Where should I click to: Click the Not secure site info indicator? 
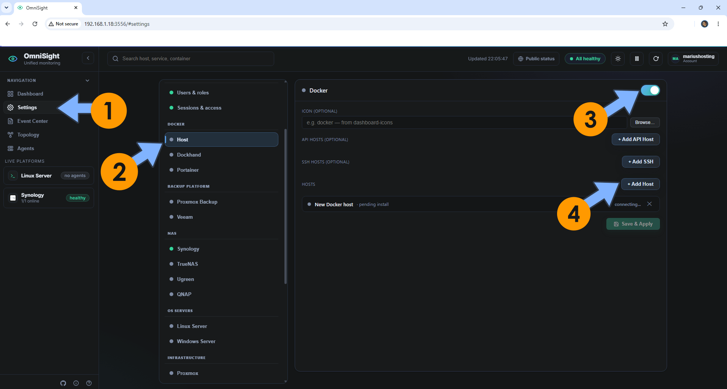pos(63,24)
